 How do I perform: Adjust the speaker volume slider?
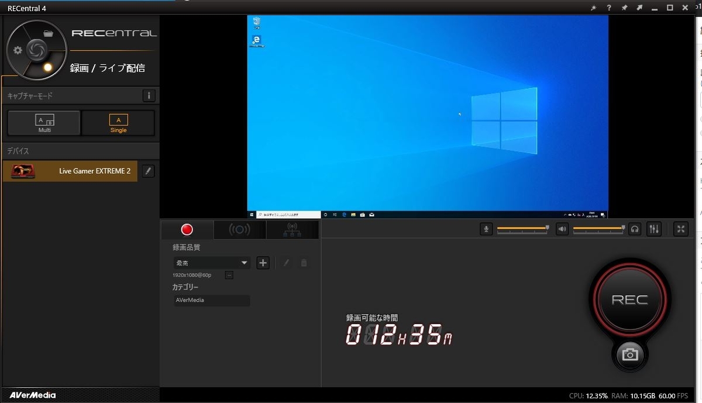pyautogui.click(x=599, y=229)
